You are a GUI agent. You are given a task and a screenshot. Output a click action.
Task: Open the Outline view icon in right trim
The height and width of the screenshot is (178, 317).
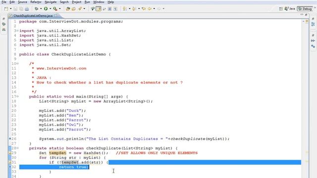[x=313, y=24]
